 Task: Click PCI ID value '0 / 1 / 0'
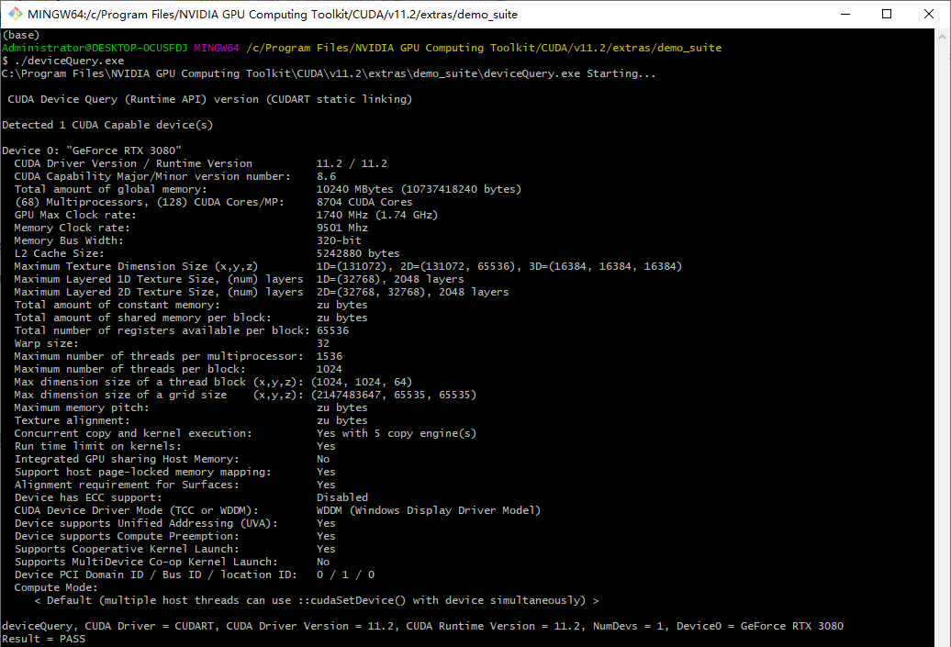click(346, 574)
